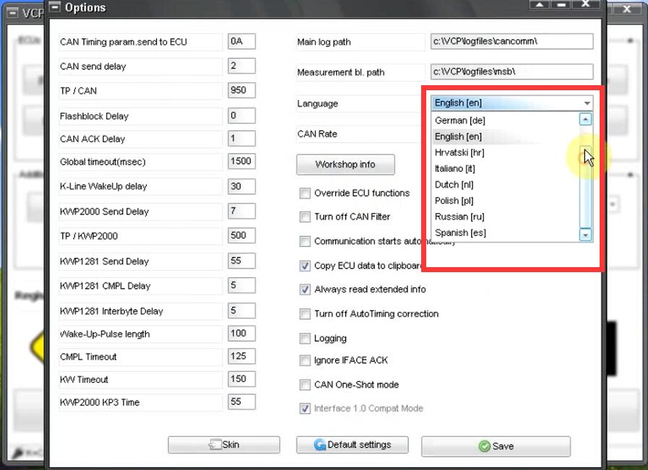Click the Main log path field

coord(511,42)
